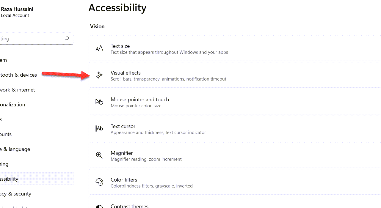
Task: Open Network & internet settings
Action: (18, 90)
